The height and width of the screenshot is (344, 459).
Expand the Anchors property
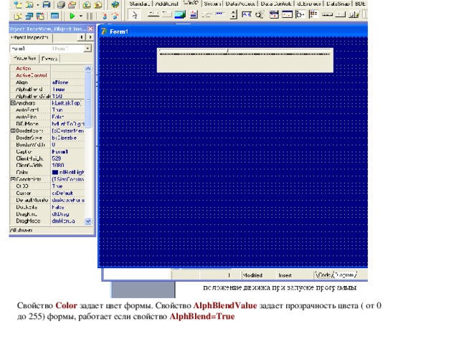click(13, 103)
